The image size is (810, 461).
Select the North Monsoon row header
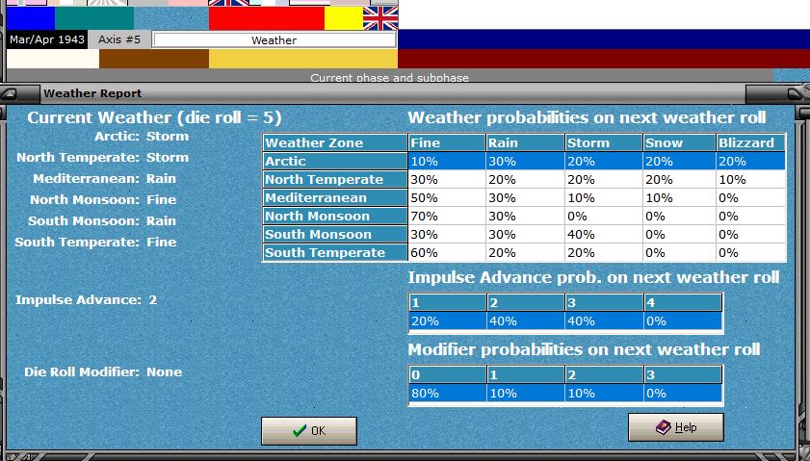coord(335,216)
